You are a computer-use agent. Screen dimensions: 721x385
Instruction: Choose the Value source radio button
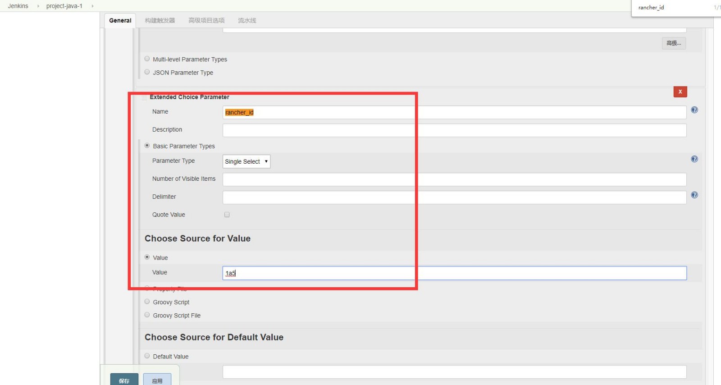coord(147,257)
